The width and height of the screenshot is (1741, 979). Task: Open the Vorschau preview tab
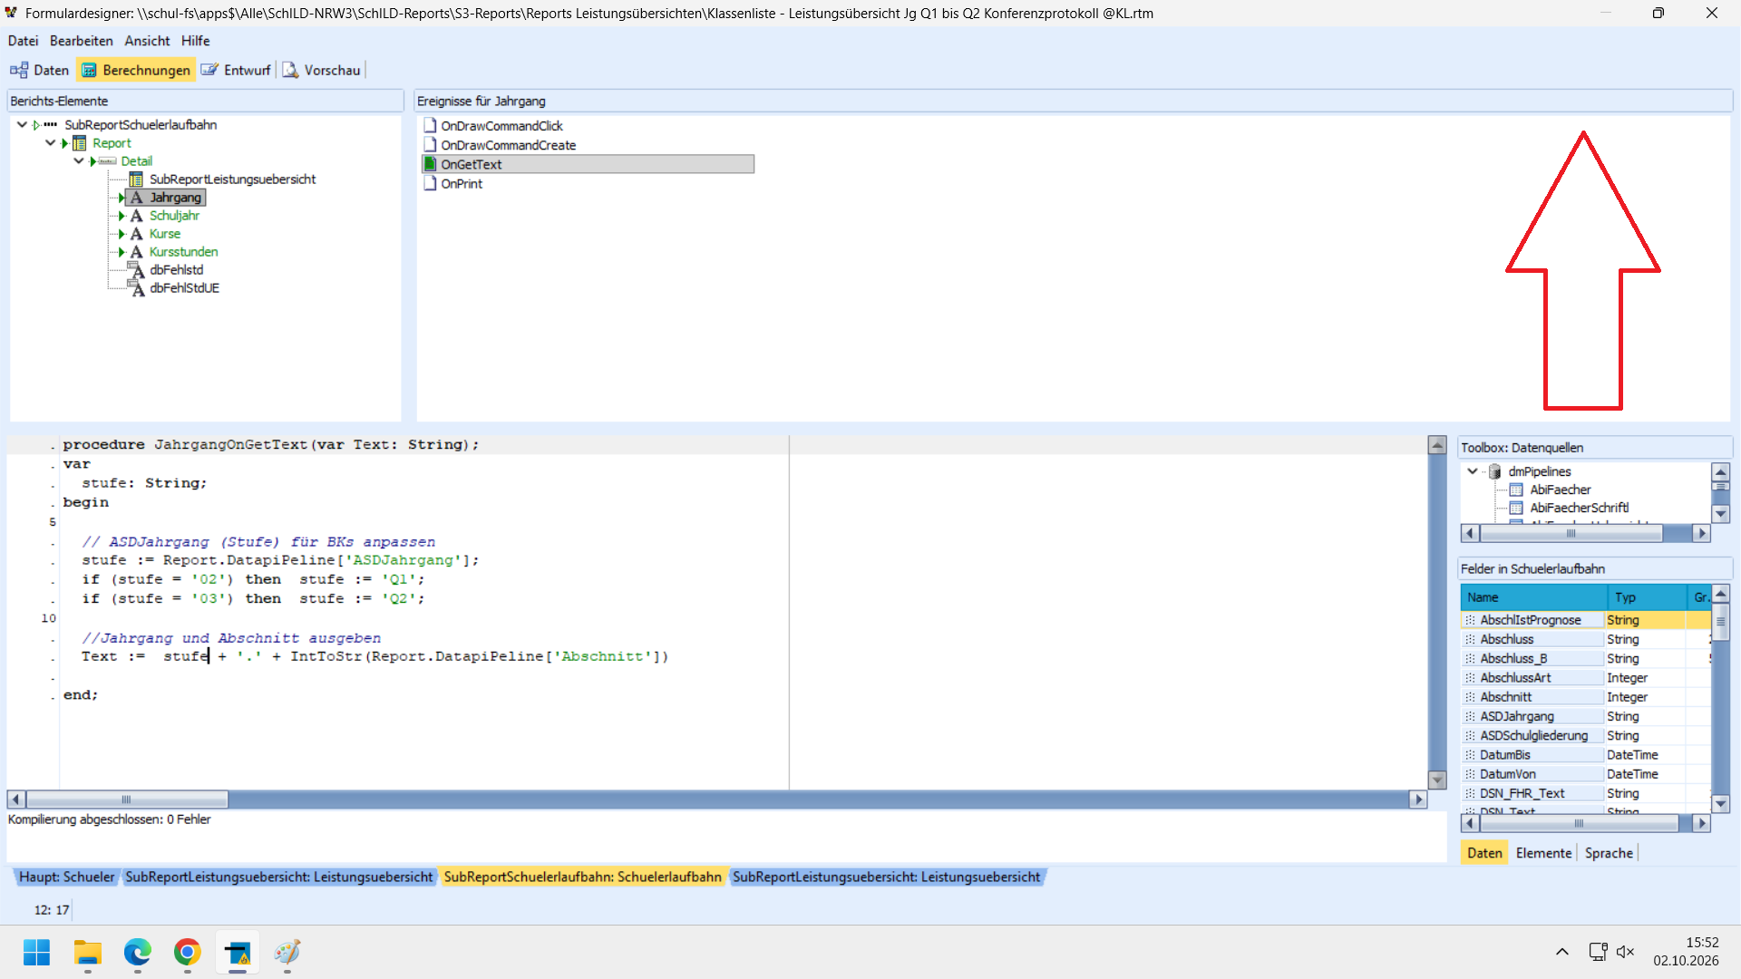tap(322, 70)
